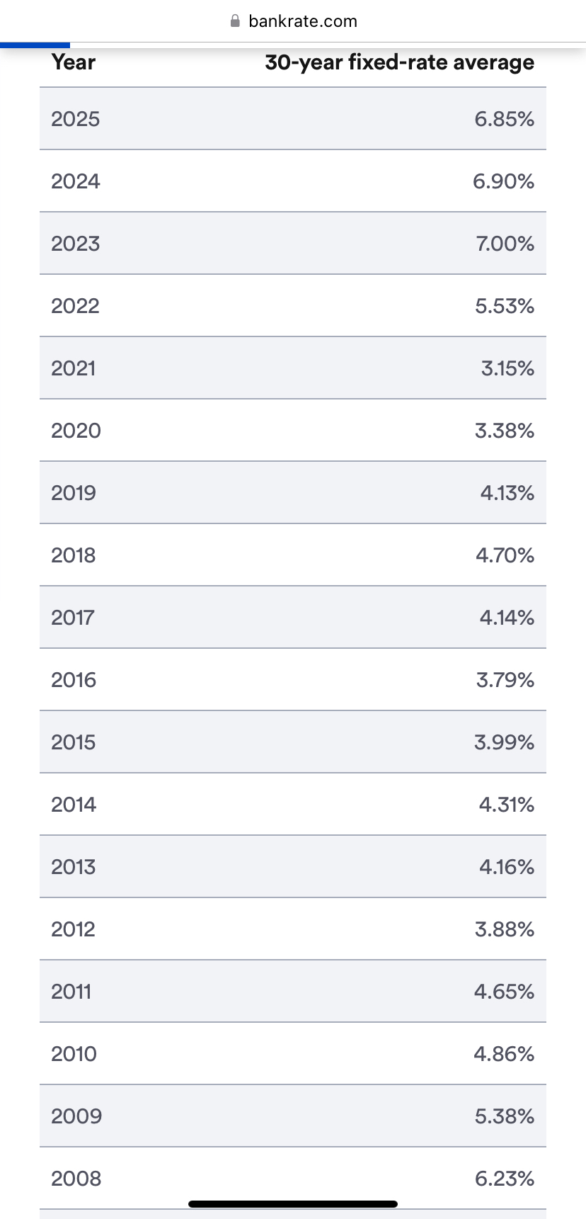Select the Year column header

pos(74,62)
